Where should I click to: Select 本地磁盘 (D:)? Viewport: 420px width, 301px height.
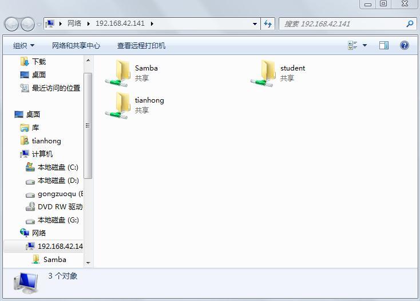[52, 181]
